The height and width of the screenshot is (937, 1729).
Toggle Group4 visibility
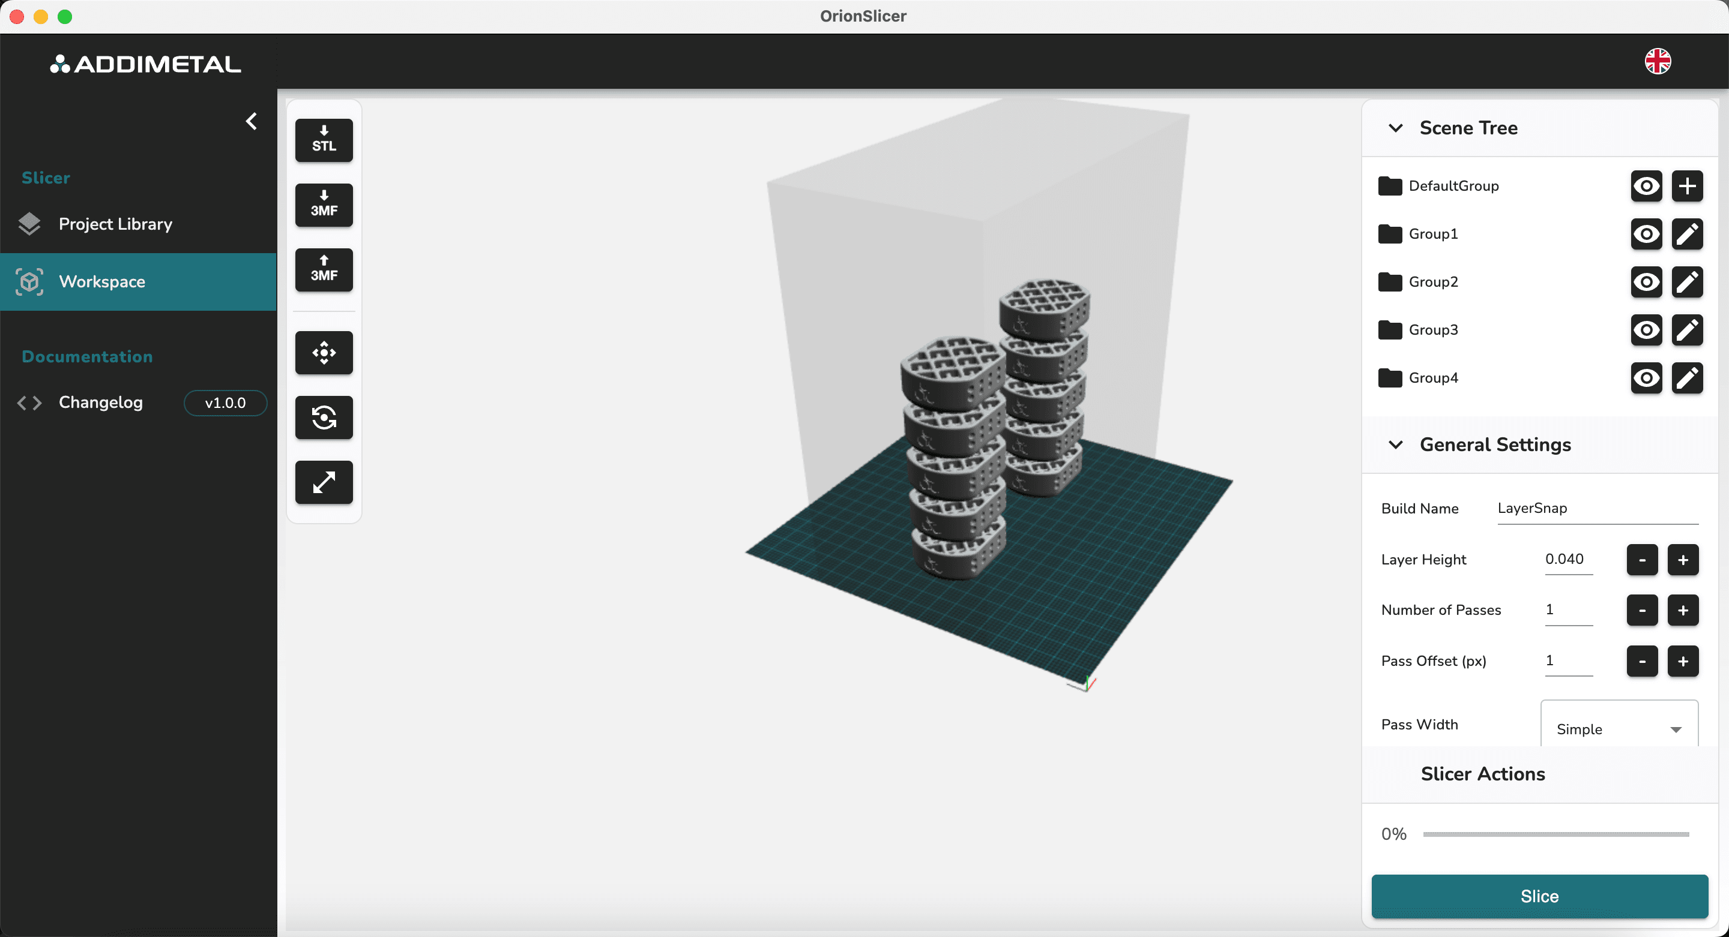pyautogui.click(x=1646, y=377)
